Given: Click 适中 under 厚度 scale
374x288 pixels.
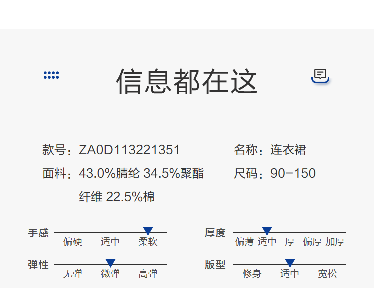Looking at the screenshot, I should (x=267, y=242).
